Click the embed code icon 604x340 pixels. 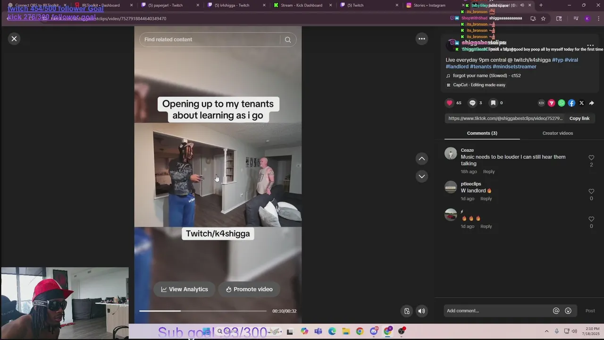pyautogui.click(x=541, y=103)
